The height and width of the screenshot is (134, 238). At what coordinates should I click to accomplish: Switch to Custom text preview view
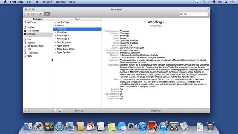(41, 14)
